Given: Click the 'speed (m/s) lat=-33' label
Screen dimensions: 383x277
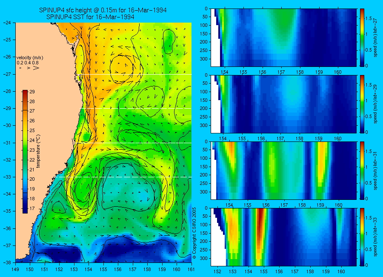Looking at the screenshot, I should pyautogui.click(x=375, y=237).
